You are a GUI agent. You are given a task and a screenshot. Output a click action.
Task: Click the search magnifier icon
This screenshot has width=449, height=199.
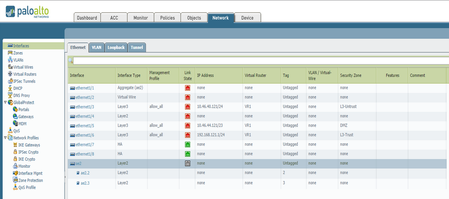pyautogui.click(x=71, y=61)
